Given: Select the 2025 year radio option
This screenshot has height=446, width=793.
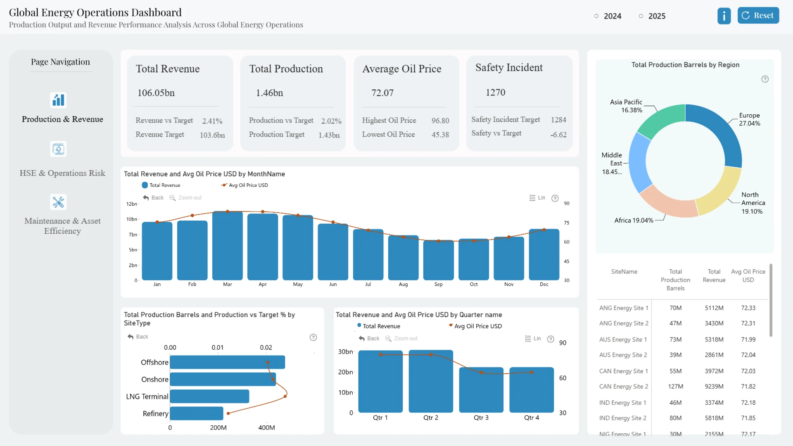Looking at the screenshot, I should (652, 16).
